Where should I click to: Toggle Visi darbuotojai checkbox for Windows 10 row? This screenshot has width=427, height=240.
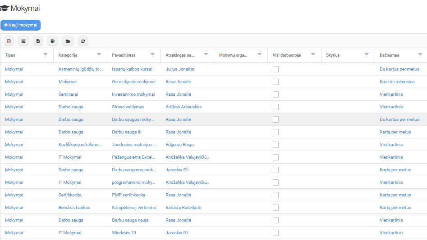tap(275, 233)
